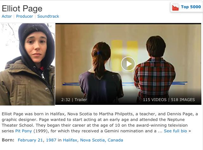This screenshot has width=203, height=150.
Task: Click the trailer play button
Action: point(128,64)
